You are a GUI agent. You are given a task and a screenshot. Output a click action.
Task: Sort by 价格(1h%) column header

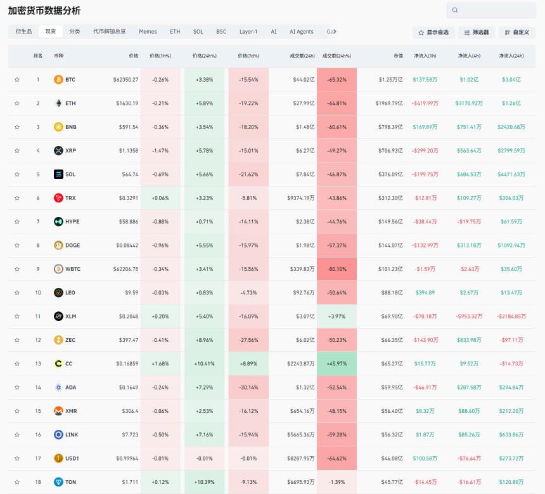(160, 56)
